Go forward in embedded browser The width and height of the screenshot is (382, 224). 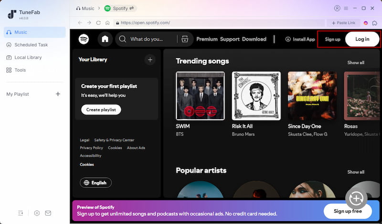point(89,22)
